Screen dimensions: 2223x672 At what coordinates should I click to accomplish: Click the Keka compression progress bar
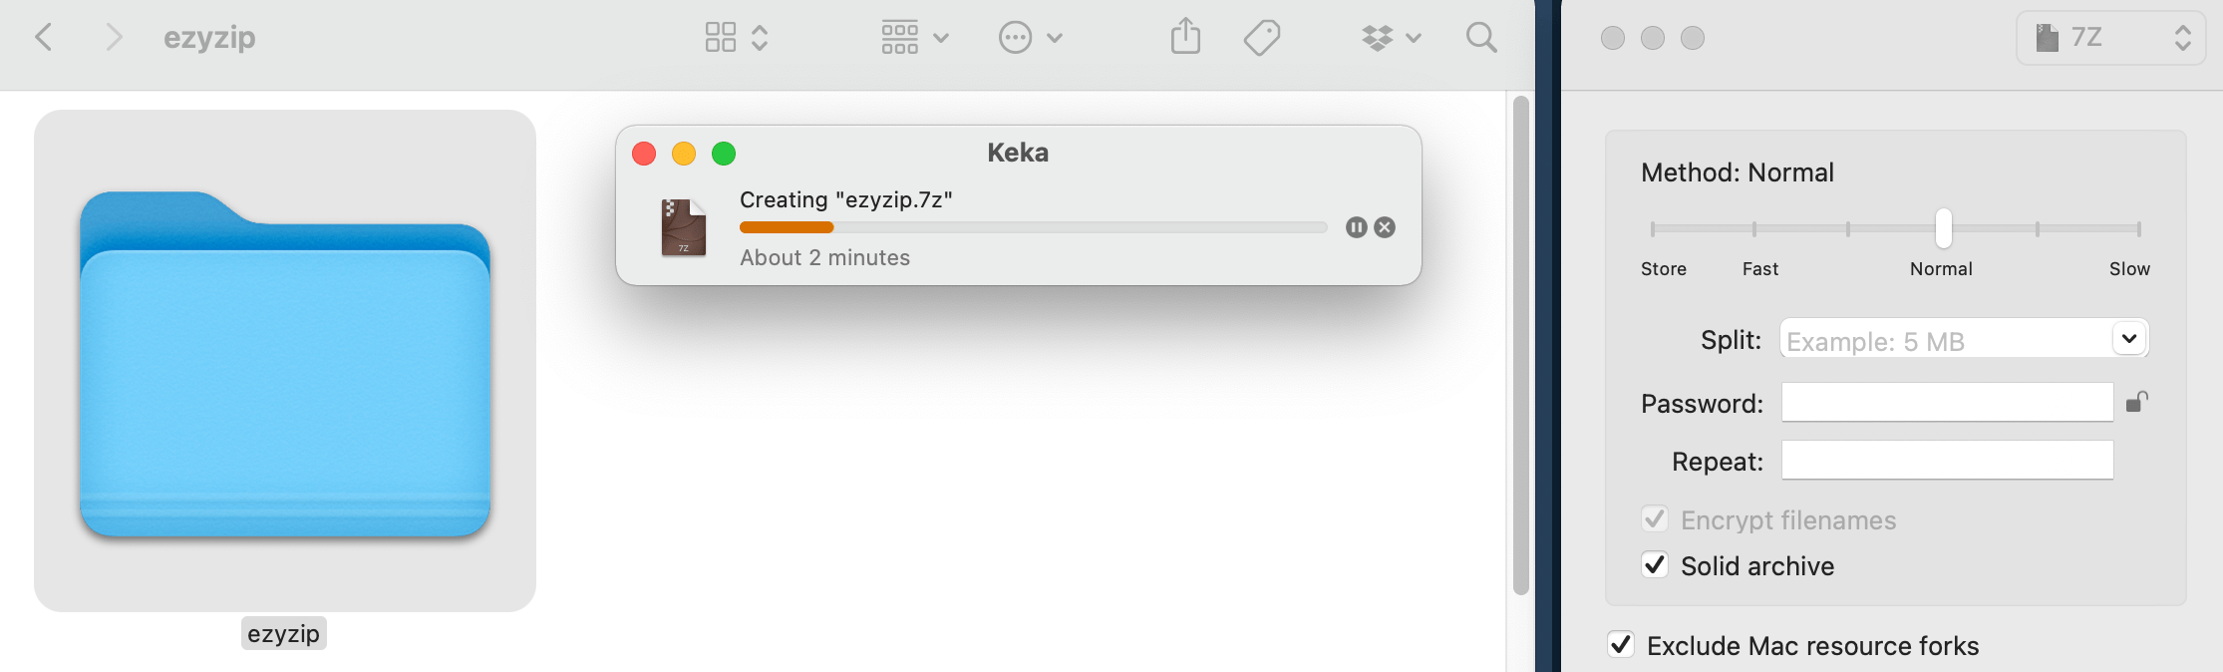click(x=1033, y=227)
